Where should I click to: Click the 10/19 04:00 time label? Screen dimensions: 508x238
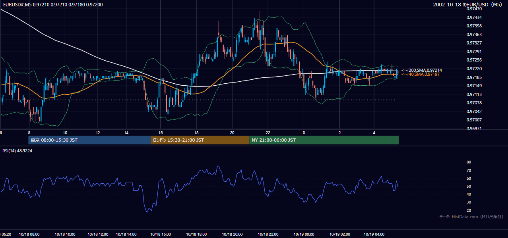point(374,234)
